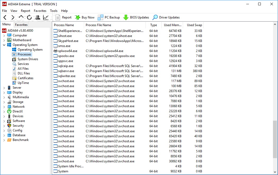Viewport: 278px width, 175px height.
Task: Click the scroll up arrow of process list
Action: click(x=275, y=25)
